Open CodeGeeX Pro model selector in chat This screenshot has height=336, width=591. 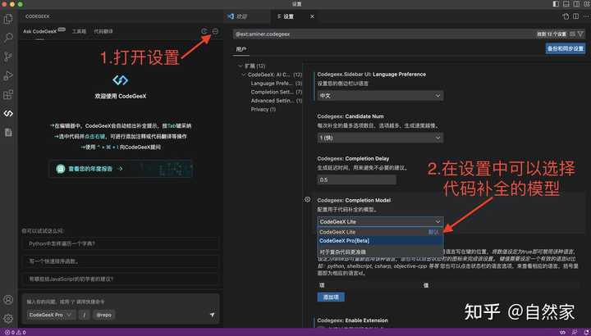click(51, 315)
